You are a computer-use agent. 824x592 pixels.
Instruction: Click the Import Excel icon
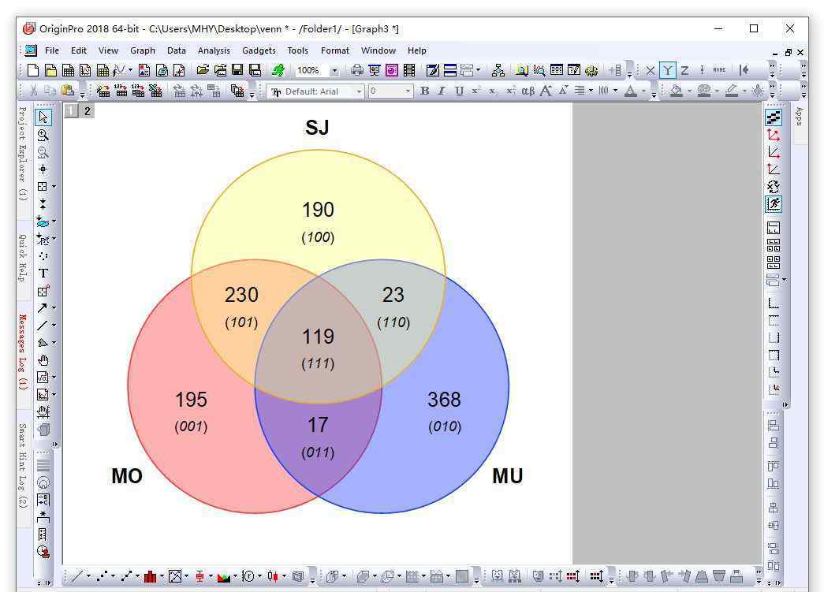[155, 91]
